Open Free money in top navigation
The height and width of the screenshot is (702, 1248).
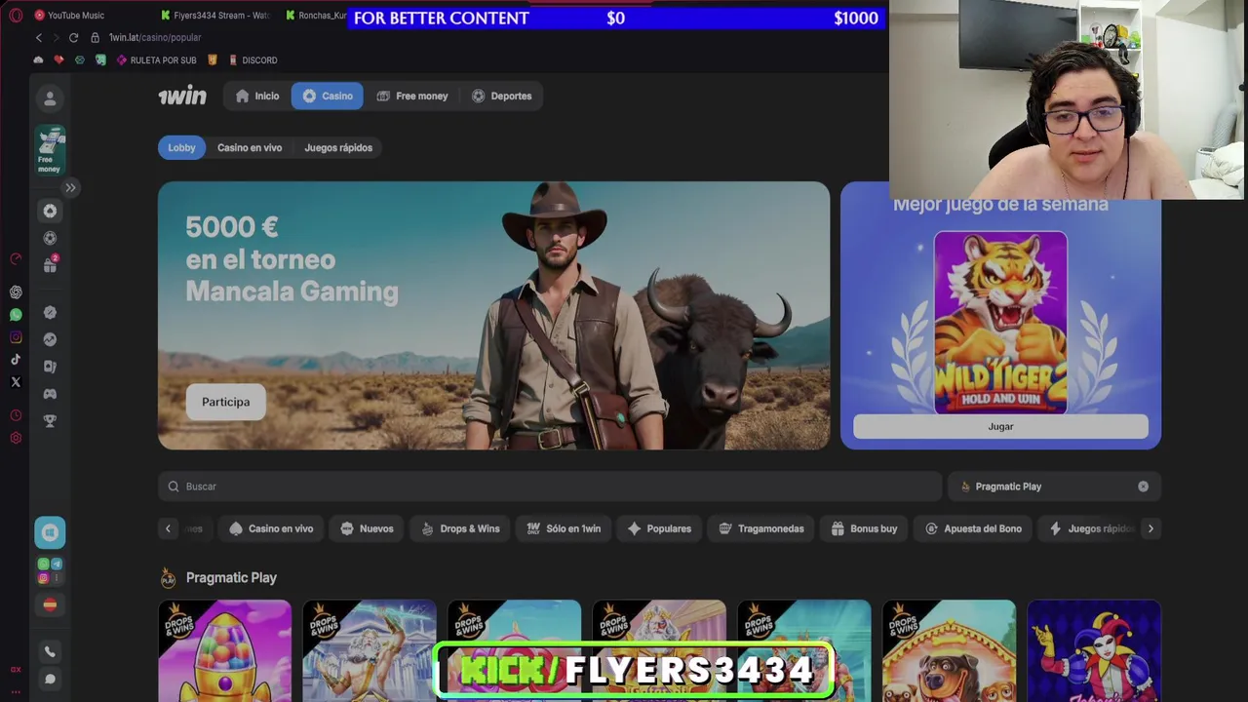tap(412, 96)
